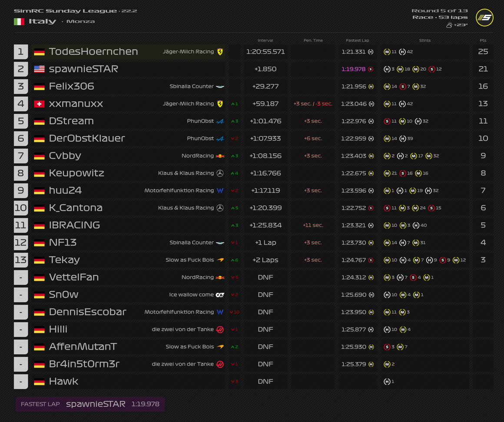The image size is (504, 422).
Task: Click the Mercedes logo in Keupowitz's row
Action: (x=220, y=173)
